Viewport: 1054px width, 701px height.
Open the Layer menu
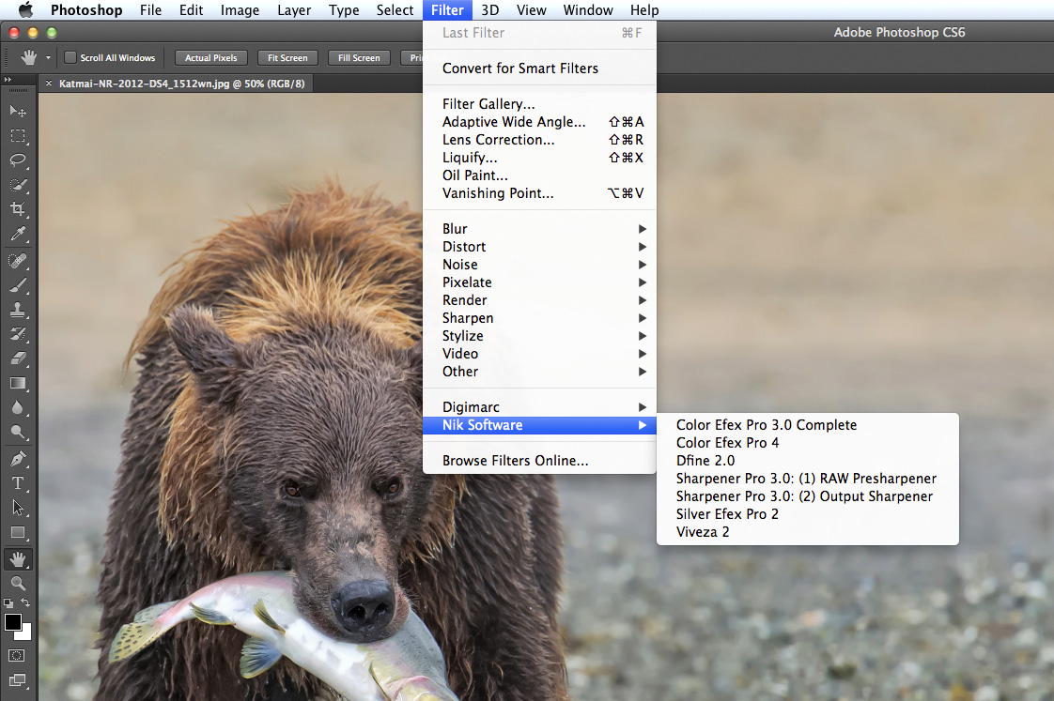[294, 10]
